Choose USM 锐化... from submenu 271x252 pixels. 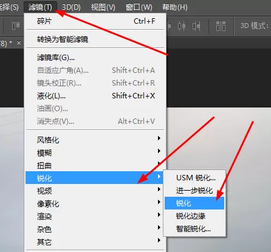(x=194, y=178)
